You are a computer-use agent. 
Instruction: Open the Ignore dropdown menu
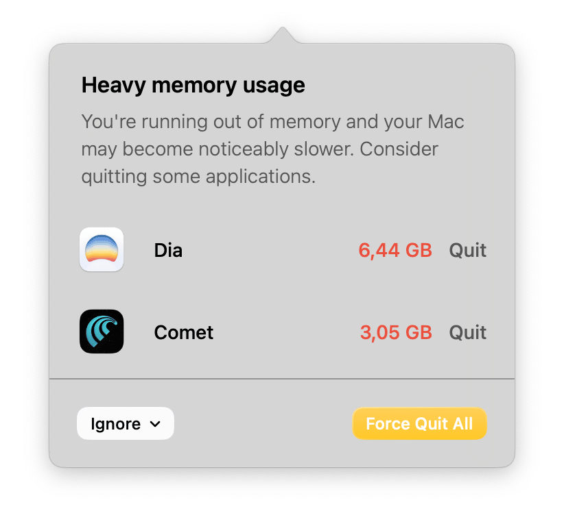point(126,423)
